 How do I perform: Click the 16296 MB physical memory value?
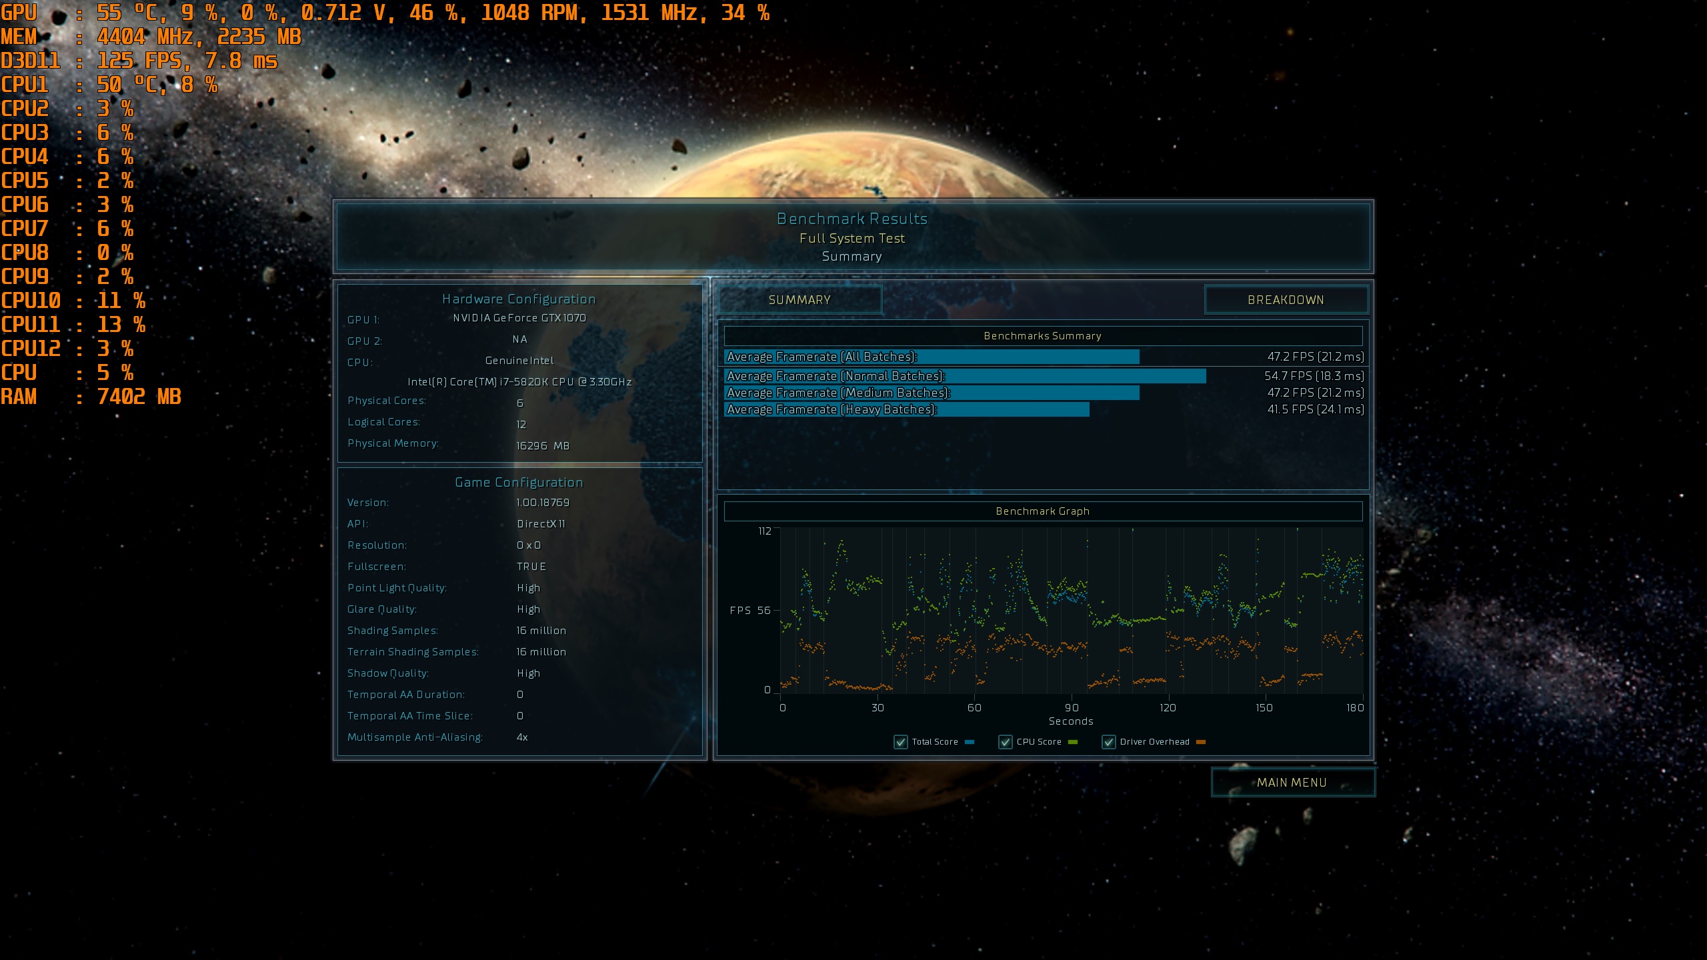point(543,446)
